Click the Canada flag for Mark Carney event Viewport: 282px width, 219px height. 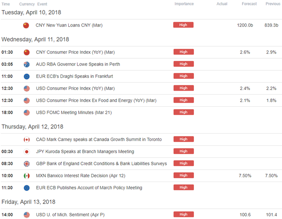click(27, 140)
